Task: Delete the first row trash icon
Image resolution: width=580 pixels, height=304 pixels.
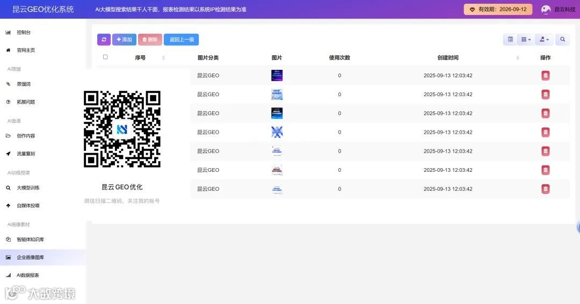Action: (x=545, y=75)
